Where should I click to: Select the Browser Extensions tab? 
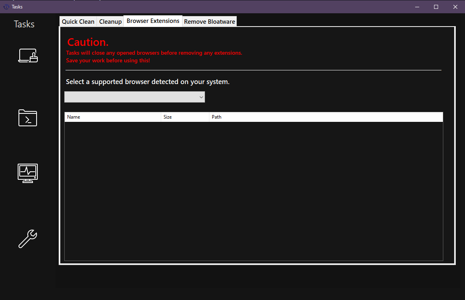153,21
